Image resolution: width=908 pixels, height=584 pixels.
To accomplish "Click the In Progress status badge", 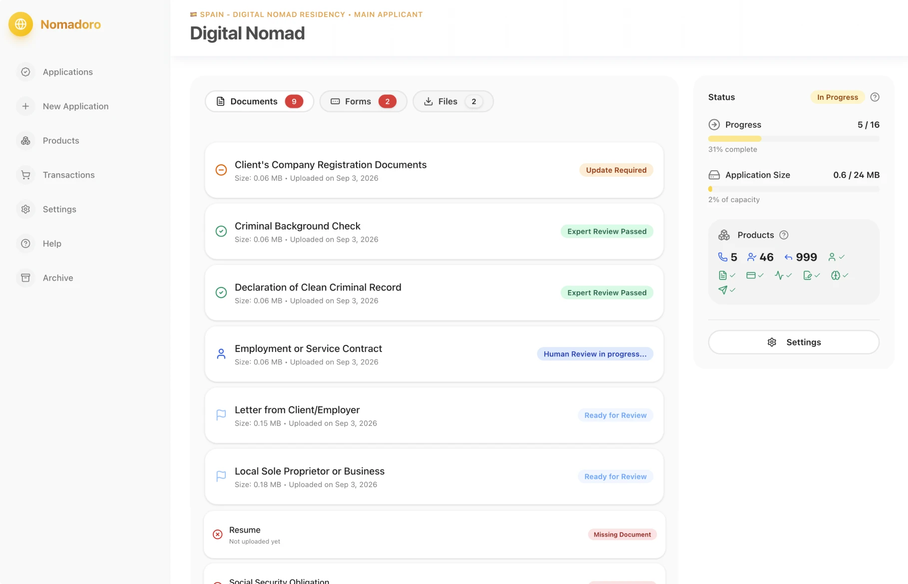I will click(x=838, y=97).
